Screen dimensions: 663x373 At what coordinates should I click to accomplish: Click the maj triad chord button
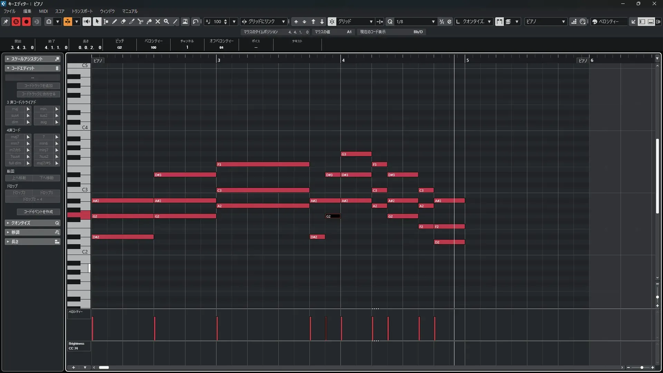(x=15, y=109)
